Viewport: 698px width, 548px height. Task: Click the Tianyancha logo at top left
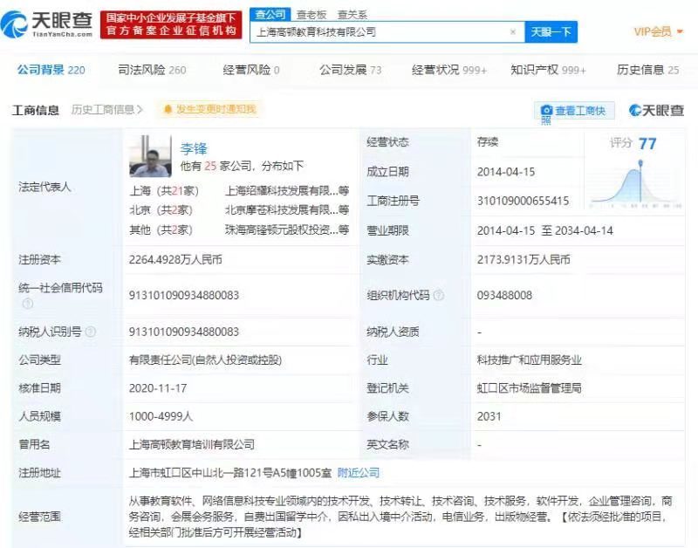(47, 24)
